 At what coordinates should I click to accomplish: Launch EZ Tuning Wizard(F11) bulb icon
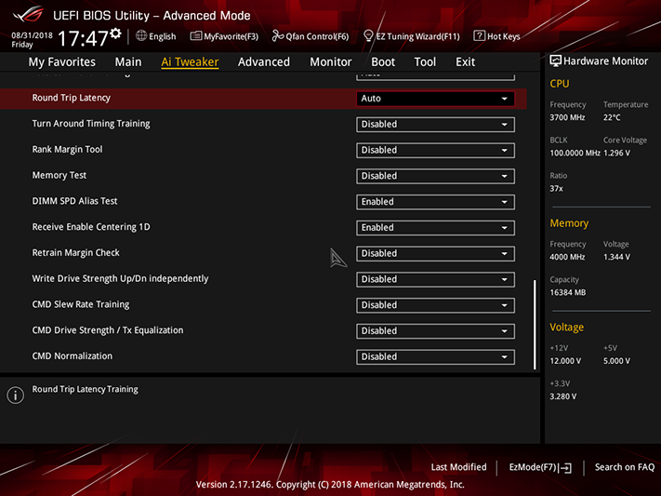click(x=368, y=36)
